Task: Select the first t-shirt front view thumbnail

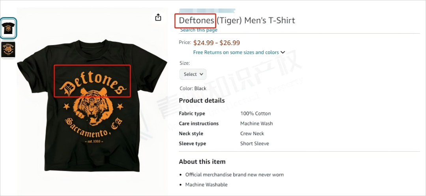Action: (8, 28)
